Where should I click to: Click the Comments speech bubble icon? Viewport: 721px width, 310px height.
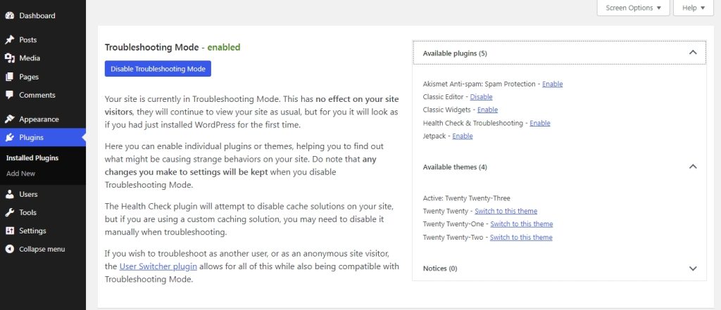10,95
